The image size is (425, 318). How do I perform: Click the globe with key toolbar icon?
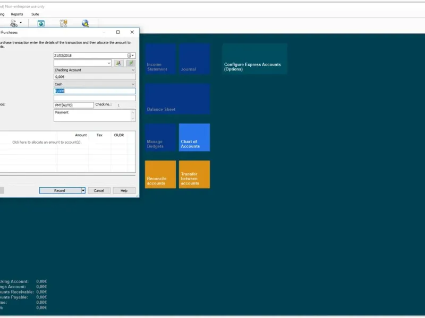click(85, 23)
